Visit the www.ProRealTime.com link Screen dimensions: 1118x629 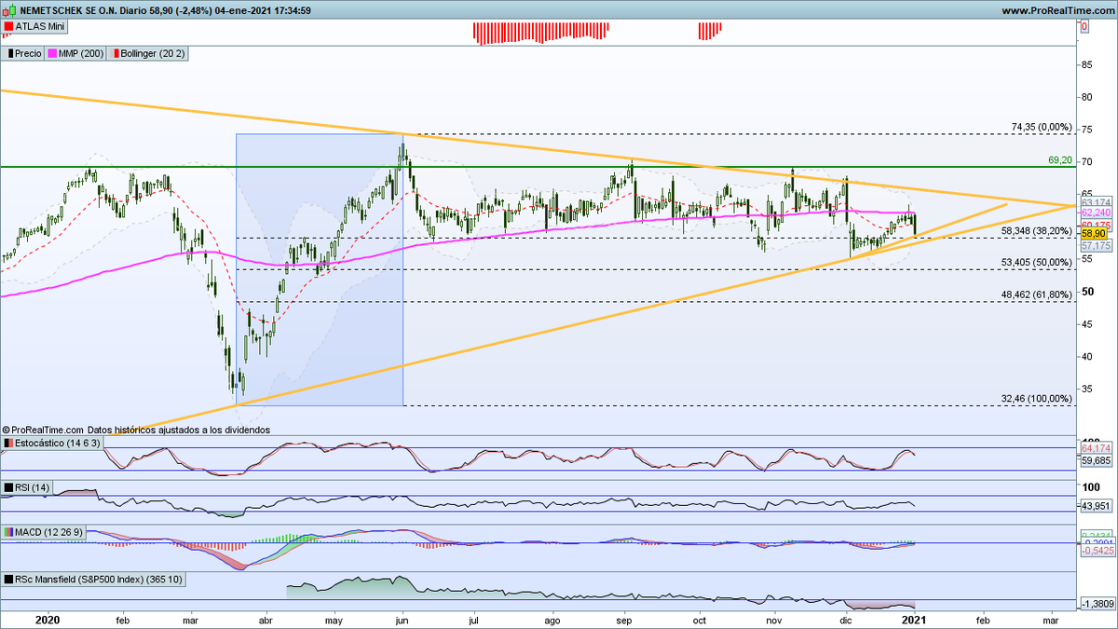click(x=1057, y=10)
